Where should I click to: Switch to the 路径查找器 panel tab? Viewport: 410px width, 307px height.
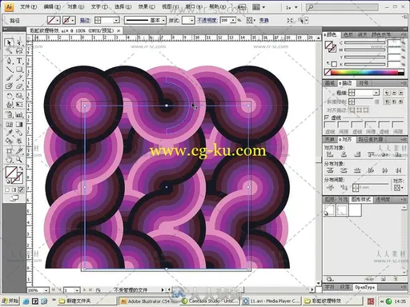click(x=371, y=139)
